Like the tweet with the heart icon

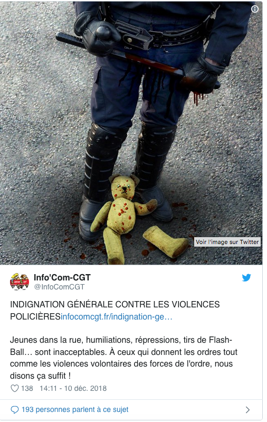coord(15,388)
